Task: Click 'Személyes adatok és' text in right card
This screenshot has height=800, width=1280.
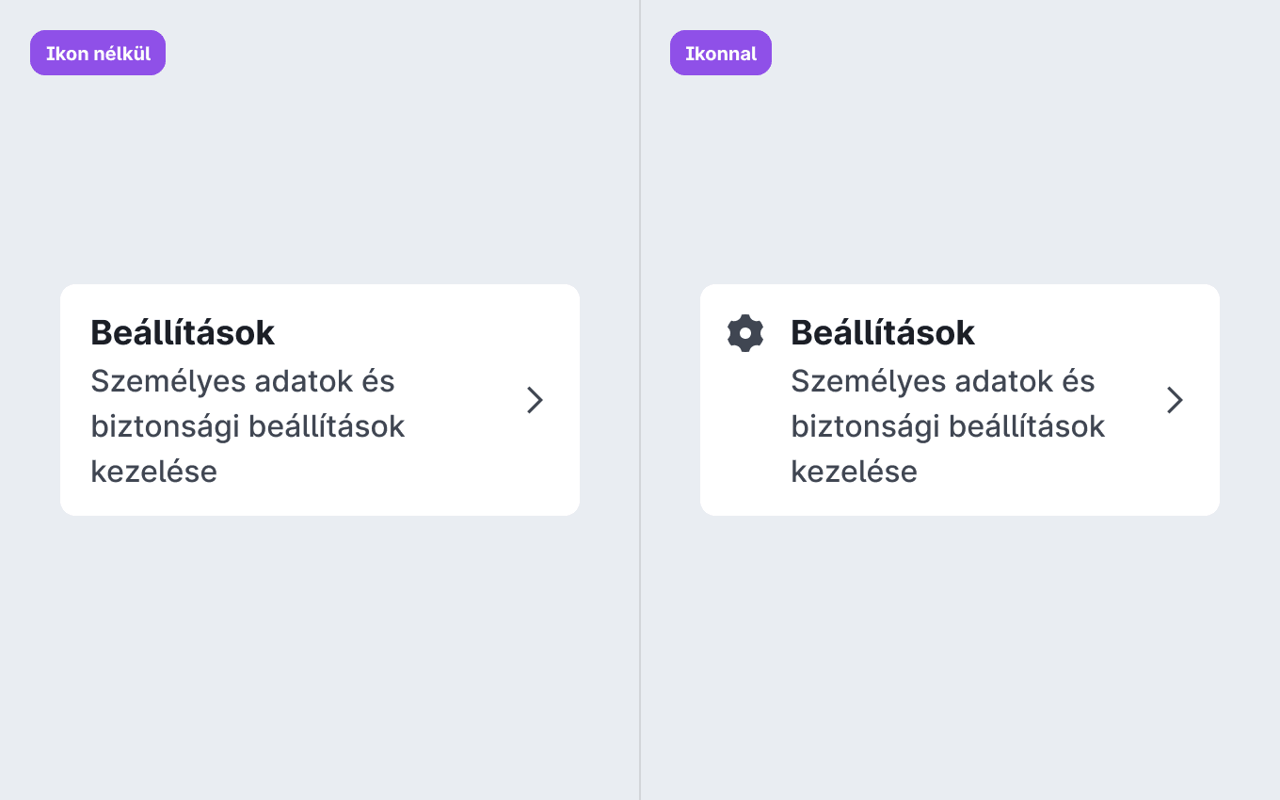Action: [x=943, y=382]
